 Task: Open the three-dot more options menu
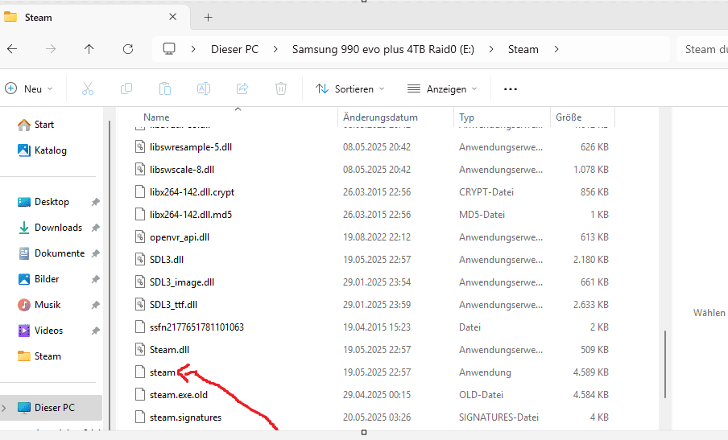pos(511,89)
